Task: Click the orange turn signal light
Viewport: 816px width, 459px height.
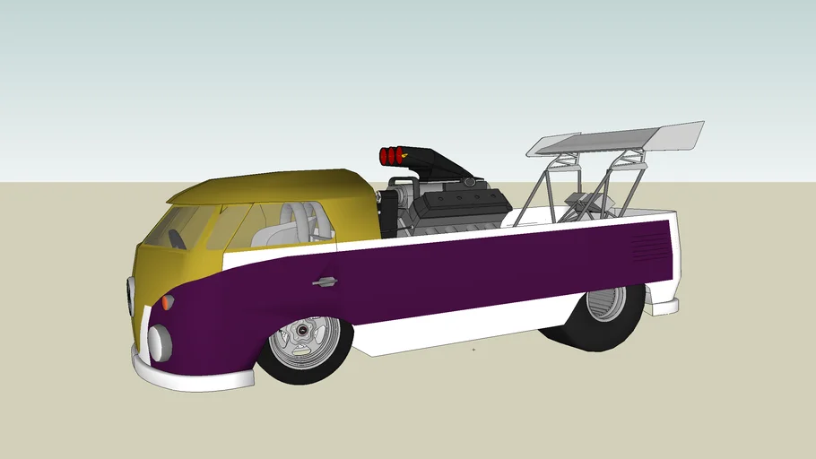Action: [x=168, y=302]
